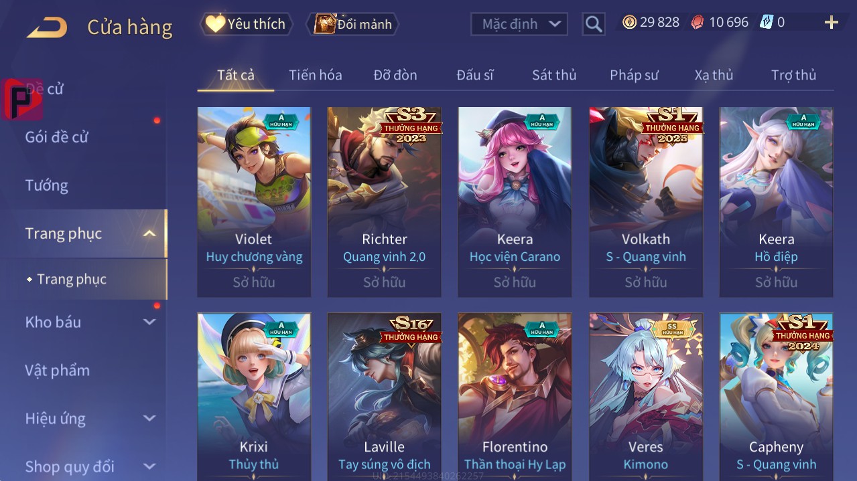Expand the Hiệu ứng sidebar section
The image size is (857, 481).
pyautogui.click(x=149, y=419)
